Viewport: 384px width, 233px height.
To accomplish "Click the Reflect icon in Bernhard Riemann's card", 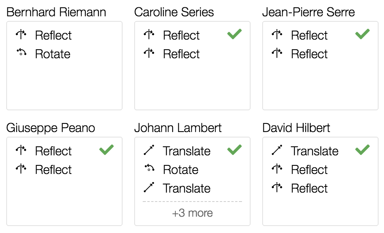I will click(21, 35).
